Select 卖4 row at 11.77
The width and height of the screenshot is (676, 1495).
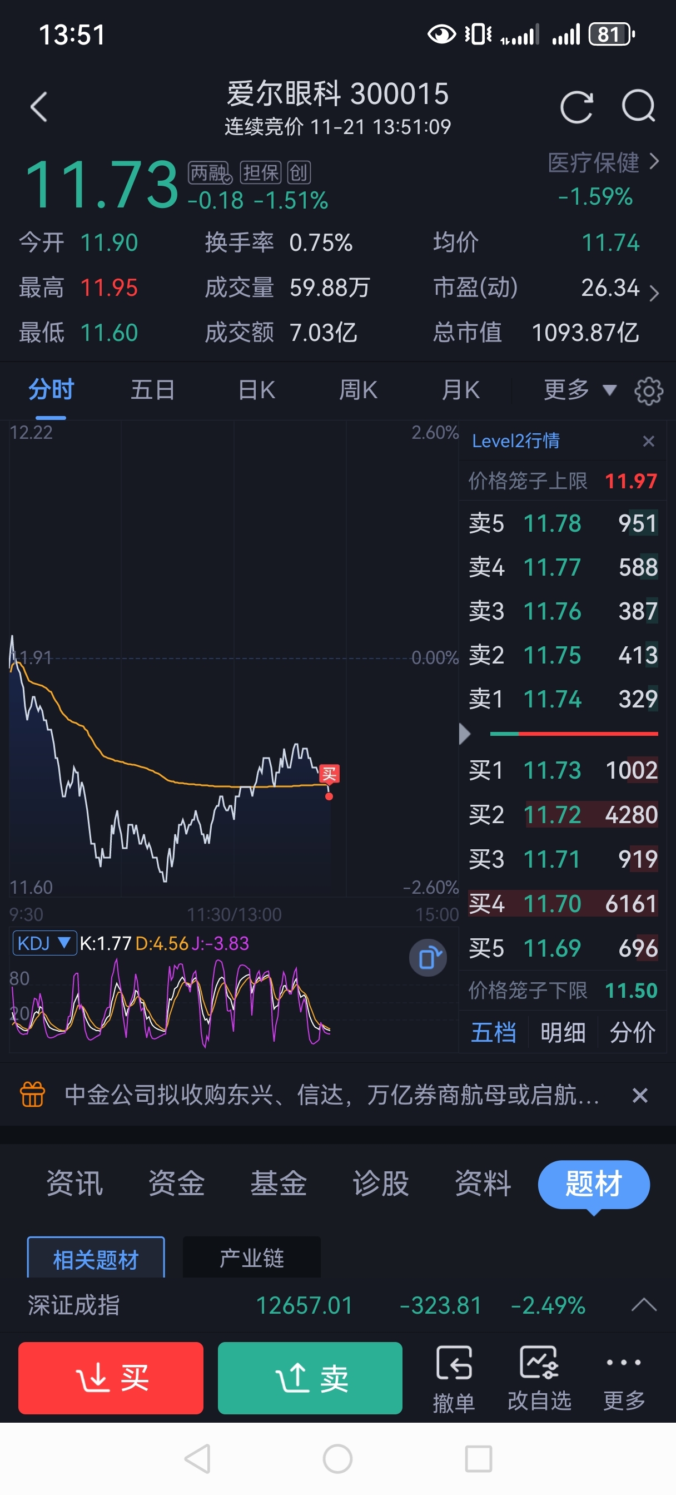(563, 568)
